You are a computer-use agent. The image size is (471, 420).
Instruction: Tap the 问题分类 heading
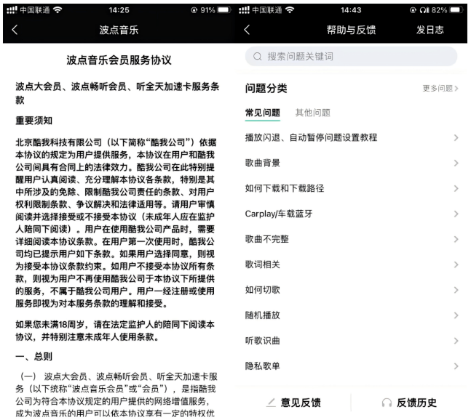[266, 88]
